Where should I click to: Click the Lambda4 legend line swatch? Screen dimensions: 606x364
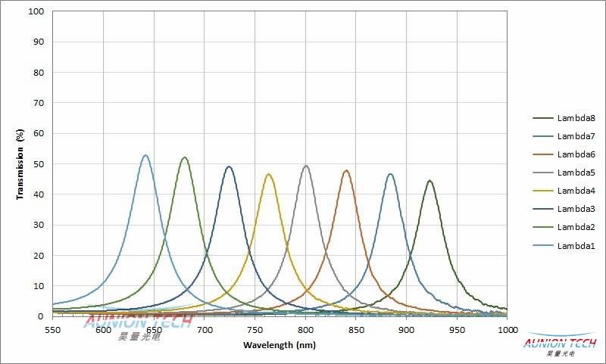coord(542,191)
